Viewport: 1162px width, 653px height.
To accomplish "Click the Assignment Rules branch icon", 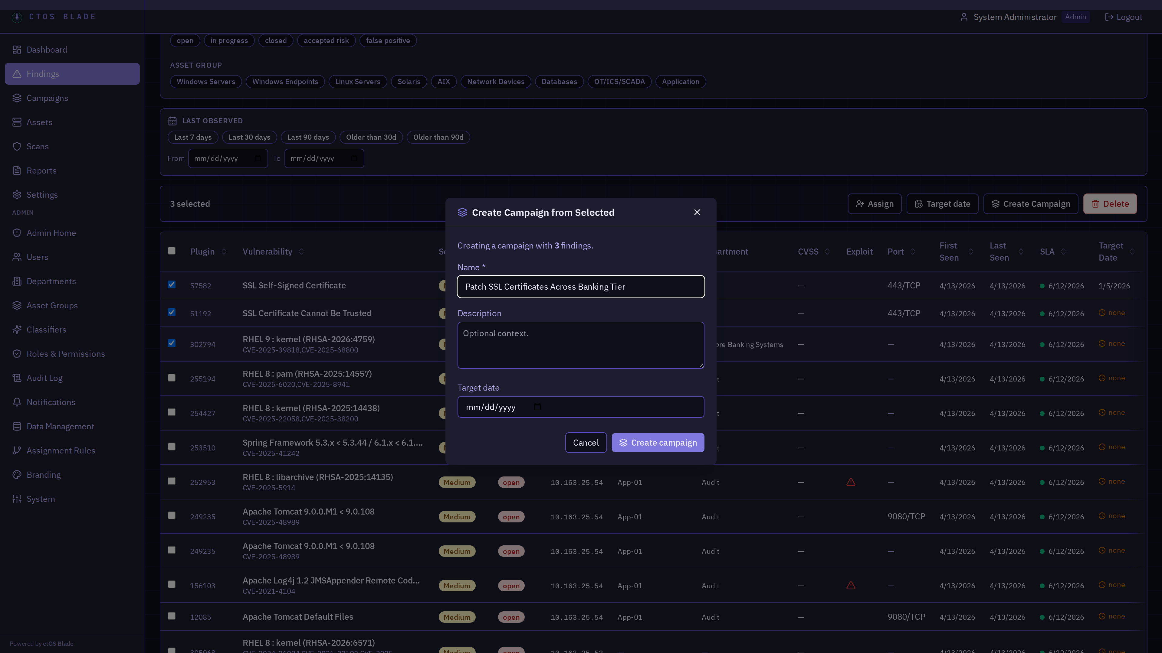I will click(17, 450).
